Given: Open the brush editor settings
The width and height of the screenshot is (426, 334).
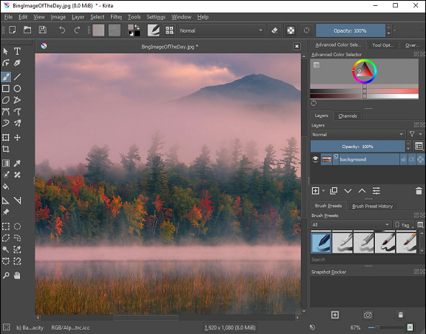Looking at the screenshot, I should click(x=154, y=30).
